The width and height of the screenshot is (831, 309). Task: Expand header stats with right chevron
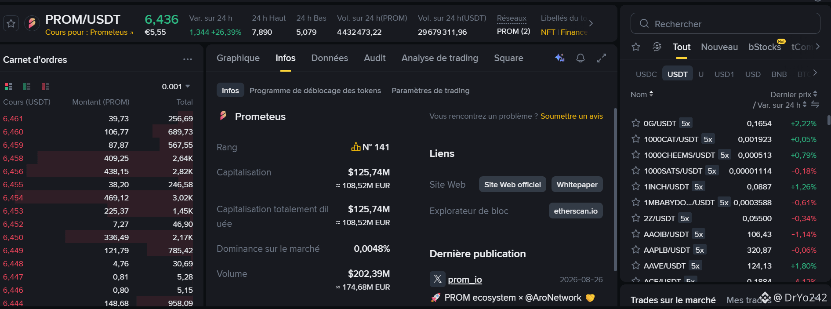pos(591,23)
